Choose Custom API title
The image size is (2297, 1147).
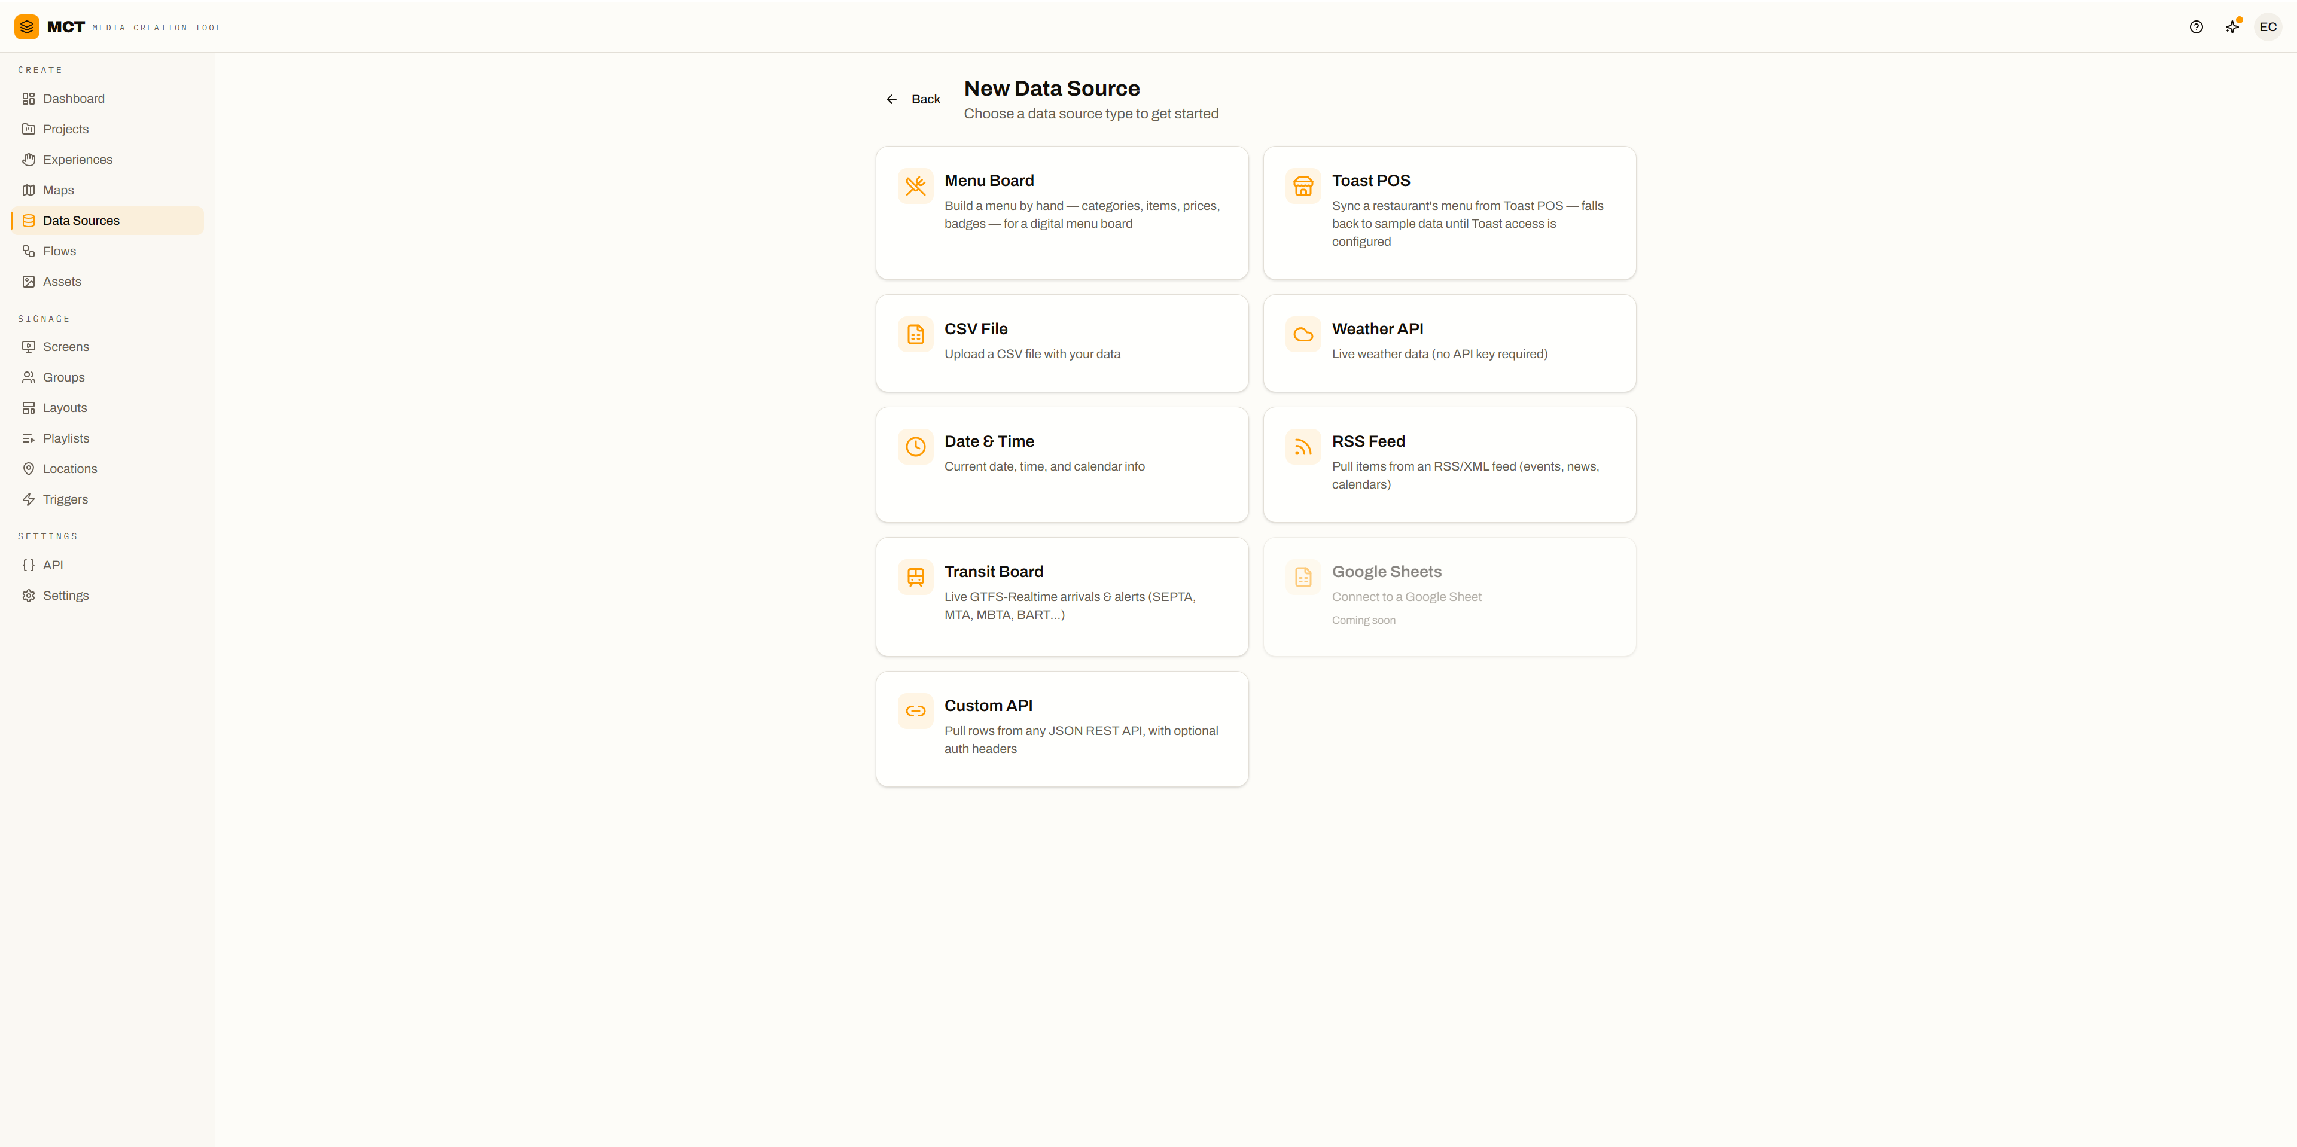(988, 706)
